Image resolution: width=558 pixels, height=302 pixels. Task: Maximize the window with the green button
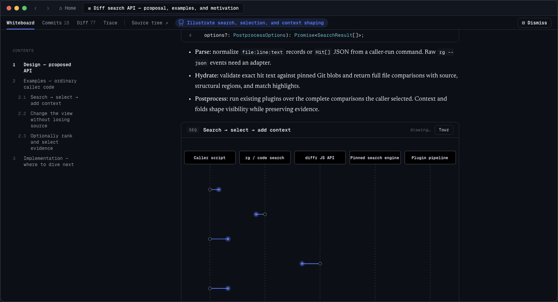click(x=24, y=8)
